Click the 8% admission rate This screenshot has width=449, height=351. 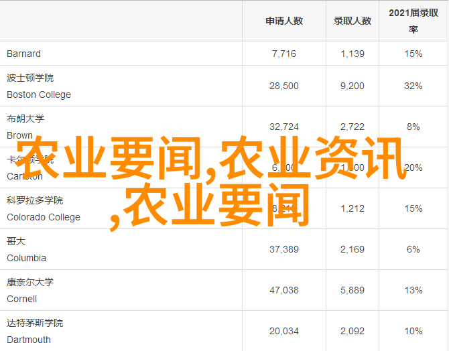[413, 127]
